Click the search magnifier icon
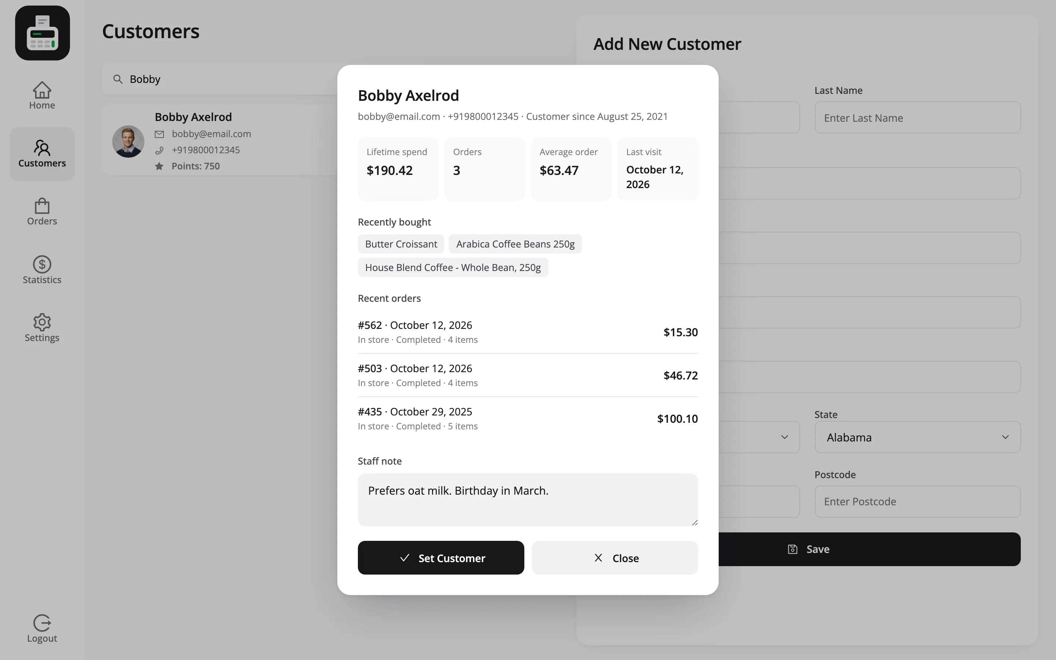Viewport: 1056px width, 660px height. (x=118, y=79)
